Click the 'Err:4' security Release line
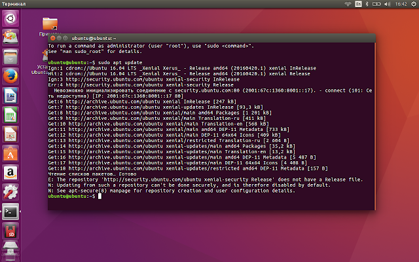This screenshot has width=419, height=262. tap(141, 84)
